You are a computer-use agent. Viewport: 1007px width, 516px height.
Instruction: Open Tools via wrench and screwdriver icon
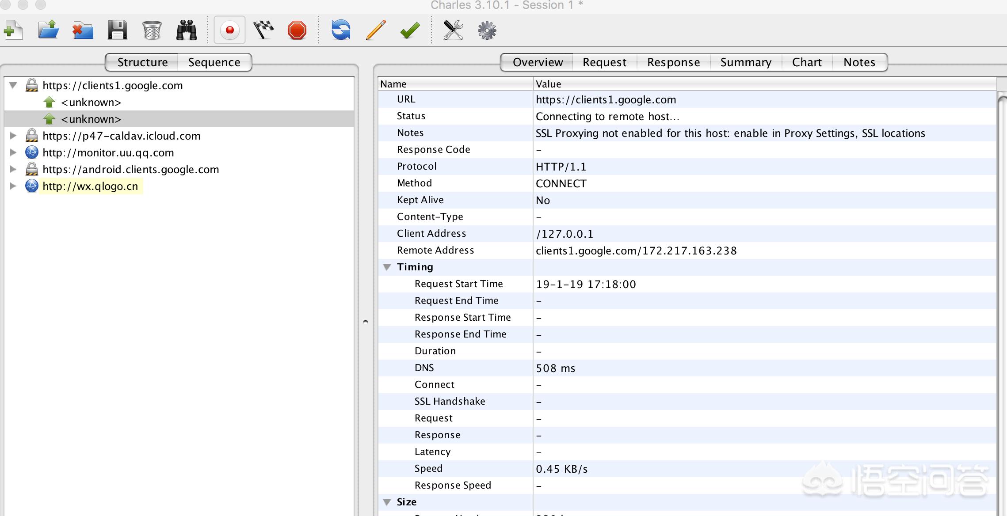[453, 30]
